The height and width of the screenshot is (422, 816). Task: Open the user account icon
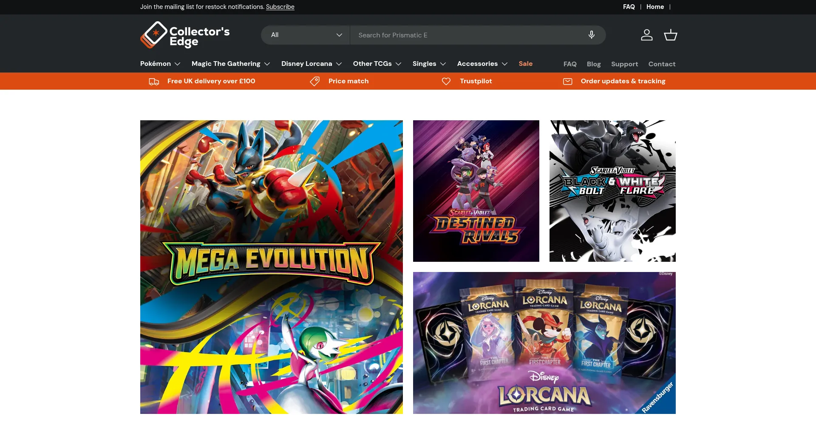click(646, 35)
